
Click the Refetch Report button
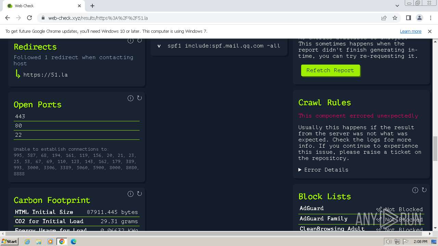330,70
